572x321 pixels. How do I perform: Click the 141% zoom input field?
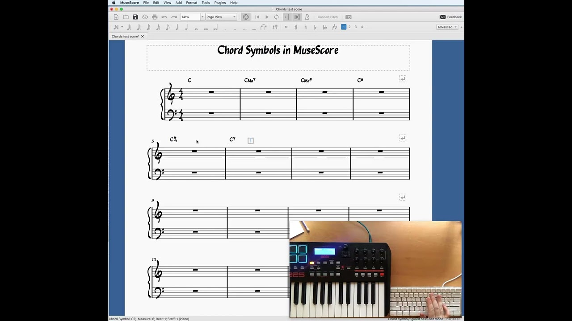click(190, 17)
